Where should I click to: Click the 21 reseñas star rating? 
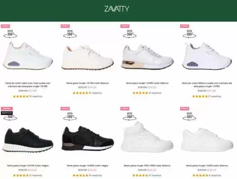coord(147,93)
